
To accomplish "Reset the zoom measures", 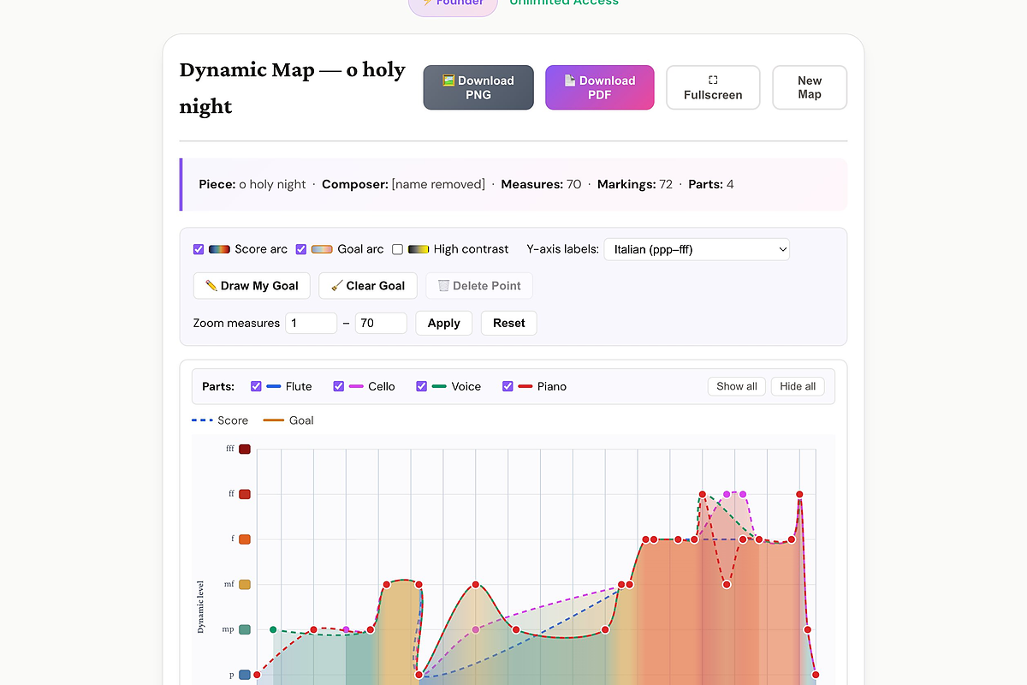I will [509, 323].
